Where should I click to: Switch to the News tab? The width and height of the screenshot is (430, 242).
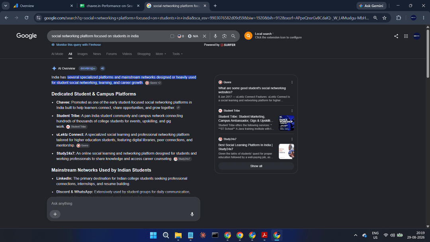click(97, 54)
